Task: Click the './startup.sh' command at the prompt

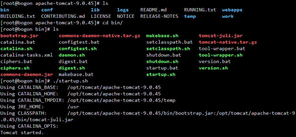Action: (70, 81)
